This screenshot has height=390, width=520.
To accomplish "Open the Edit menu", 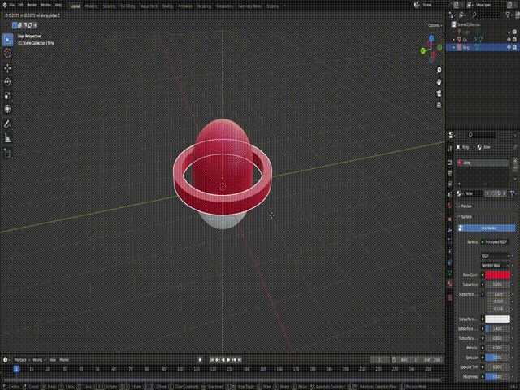I will (21, 5).
